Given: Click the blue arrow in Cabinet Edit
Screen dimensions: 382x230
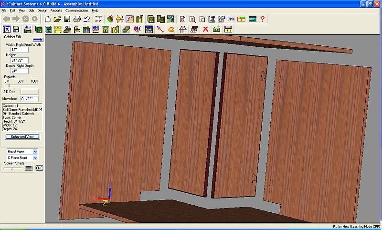Looking at the screenshot, I should click(x=38, y=40).
